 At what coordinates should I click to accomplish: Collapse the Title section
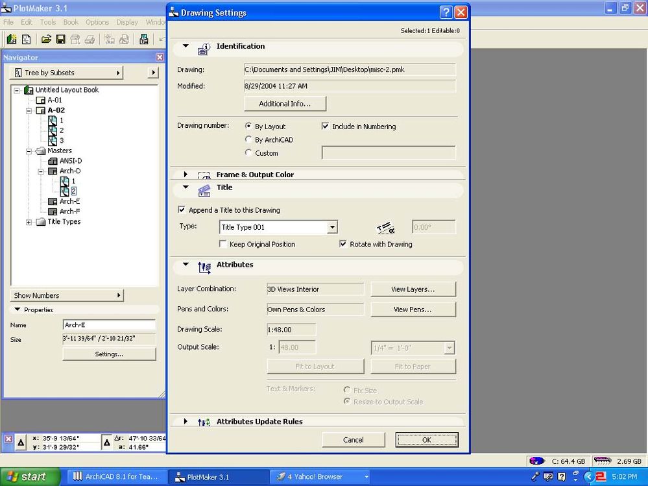pyautogui.click(x=186, y=188)
